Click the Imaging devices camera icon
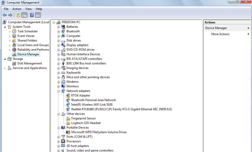The image size is (252, 152). (x=63, y=68)
